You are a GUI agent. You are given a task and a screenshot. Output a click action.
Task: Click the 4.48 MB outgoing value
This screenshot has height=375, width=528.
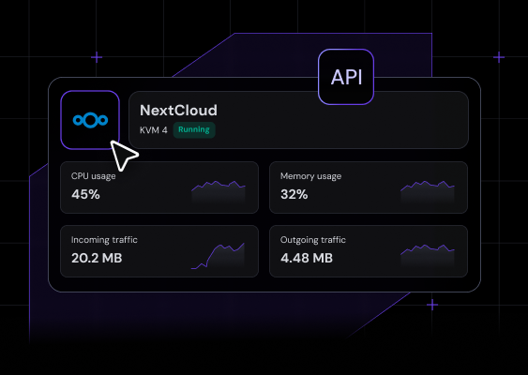[x=307, y=258]
